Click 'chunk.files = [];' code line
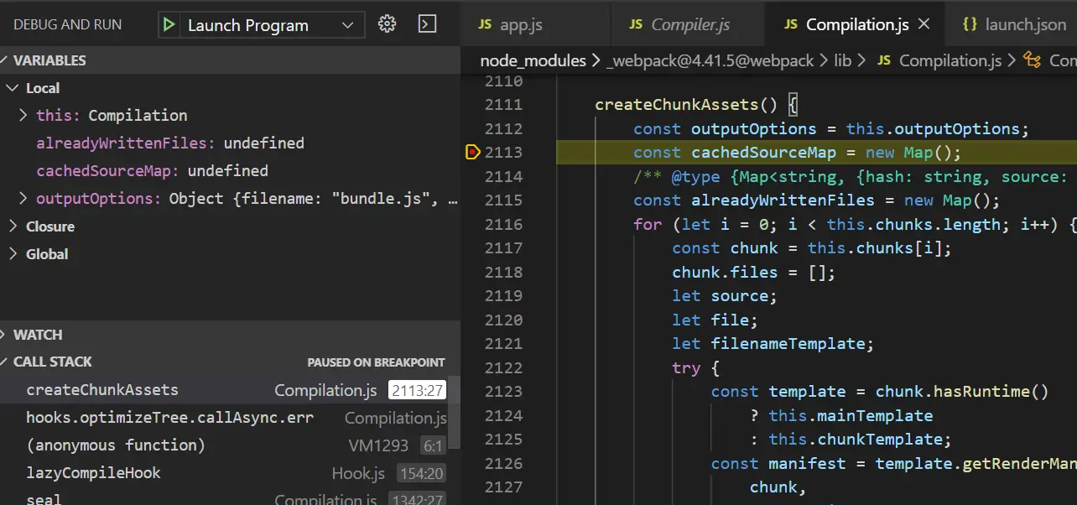1077x505 pixels. point(753,273)
